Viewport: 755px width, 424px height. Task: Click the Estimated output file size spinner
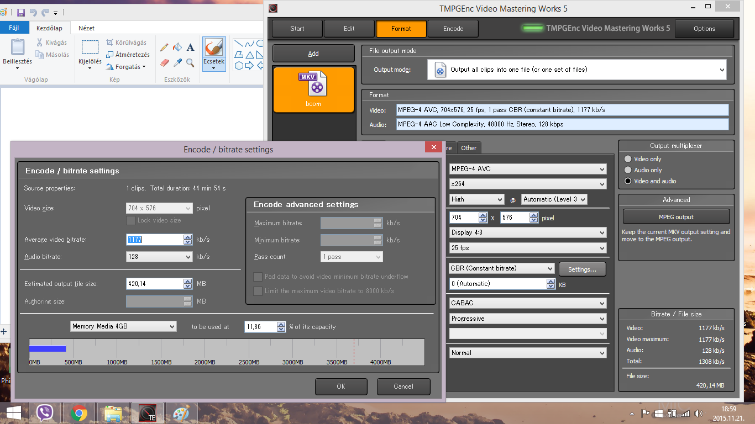(x=188, y=284)
